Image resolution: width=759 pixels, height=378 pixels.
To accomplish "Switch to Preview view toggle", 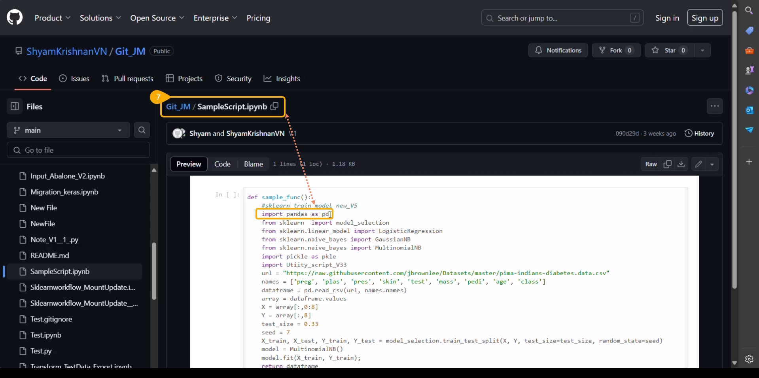I will (x=189, y=164).
